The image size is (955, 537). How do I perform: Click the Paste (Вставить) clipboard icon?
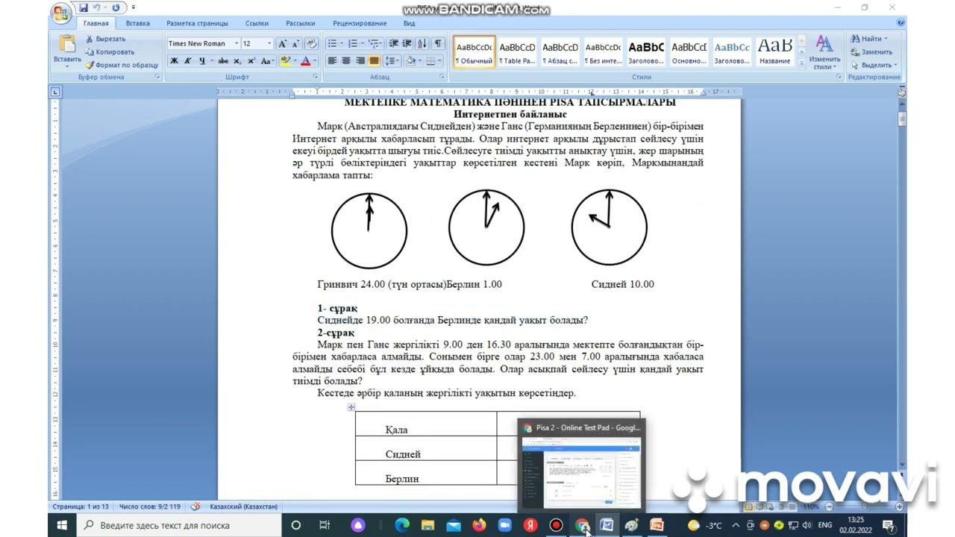[67, 45]
